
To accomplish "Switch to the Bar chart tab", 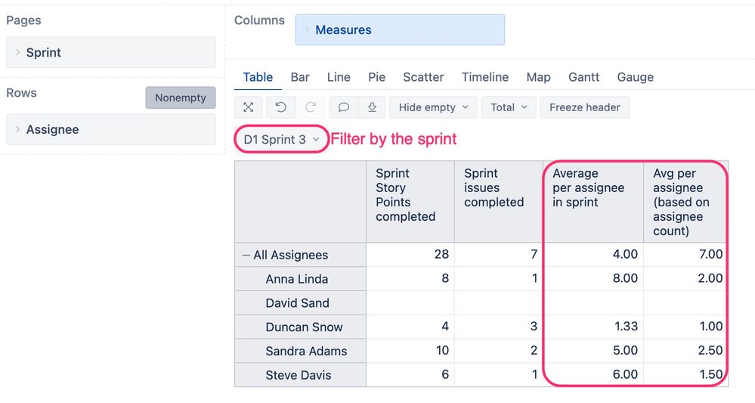I will (x=300, y=77).
